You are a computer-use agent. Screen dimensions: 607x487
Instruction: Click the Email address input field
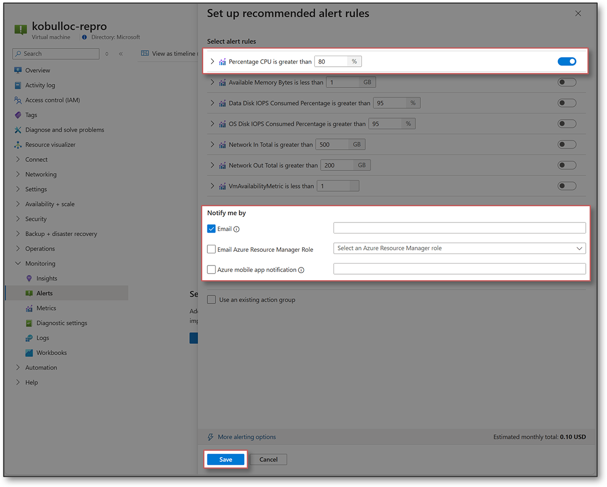click(459, 228)
